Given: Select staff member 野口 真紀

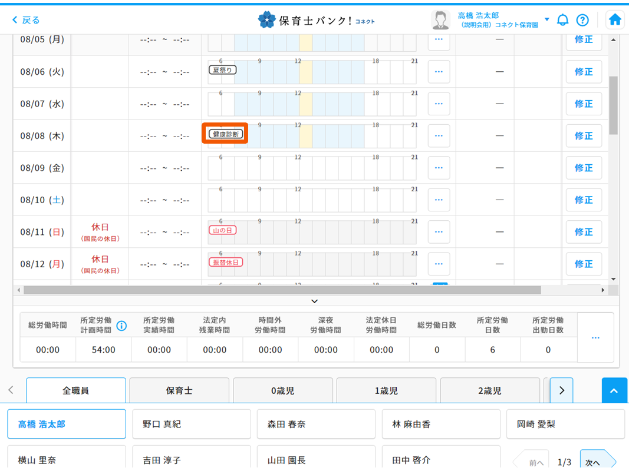Looking at the screenshot, I should pyautogui.click(x=192, y=424).
